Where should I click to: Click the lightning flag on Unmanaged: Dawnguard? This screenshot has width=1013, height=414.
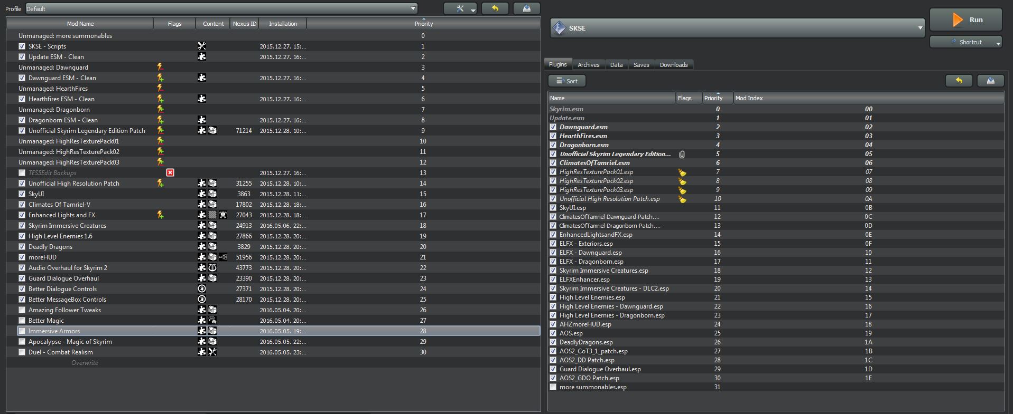coord(160,67)
